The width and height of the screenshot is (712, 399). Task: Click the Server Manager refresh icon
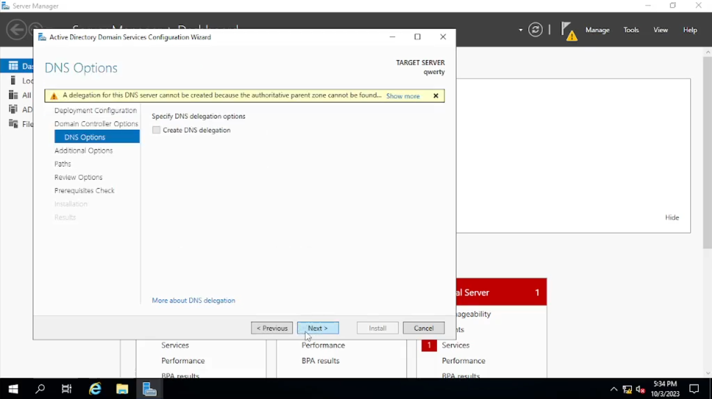(x=536, y=30)
